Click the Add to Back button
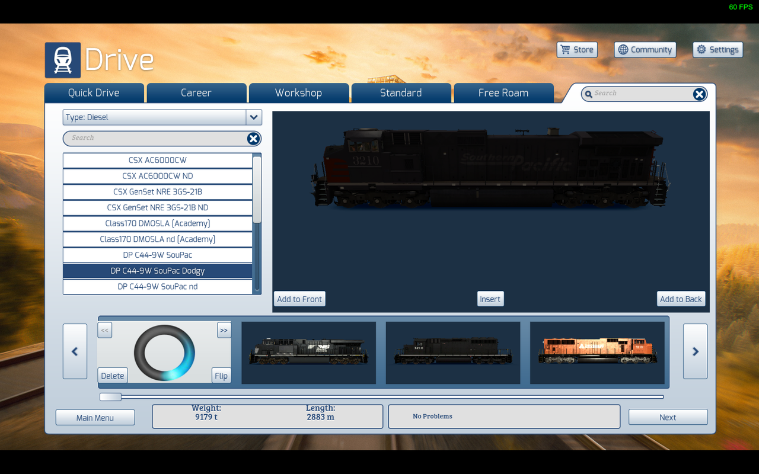This screenshot has height=474, width=759. 681,299
